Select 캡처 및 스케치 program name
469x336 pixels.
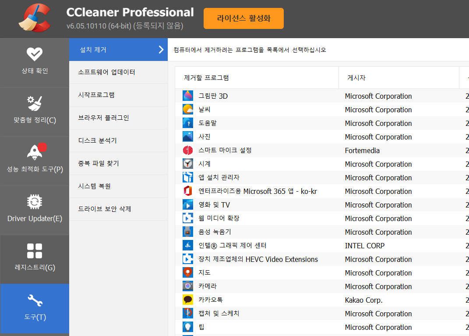click(x=219, y=314)
